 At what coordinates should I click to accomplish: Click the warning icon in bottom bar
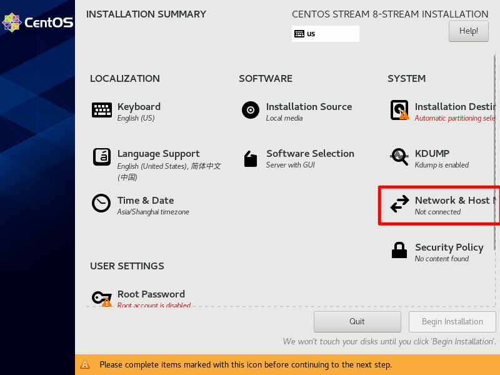(85, 364)
